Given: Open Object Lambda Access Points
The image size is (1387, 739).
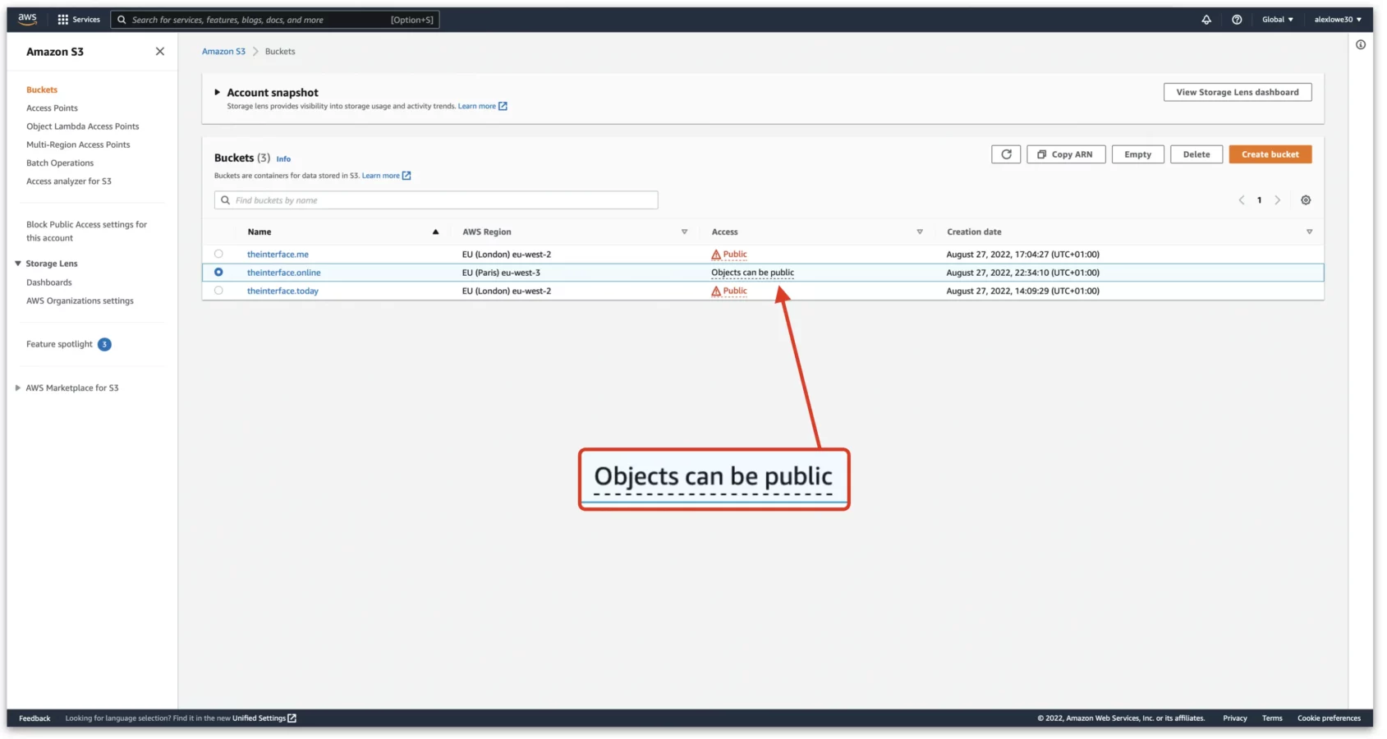Looking at the screenshot, I should (83, 126).
